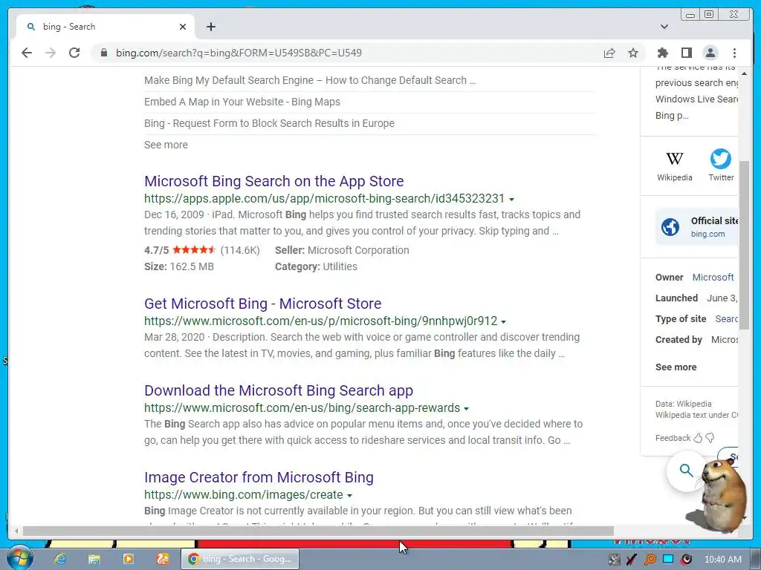Click the Chrome 'bing - Search' taskbar button
Screen dimensions: 761x570
pyautogui.click(x=240, y=560)
